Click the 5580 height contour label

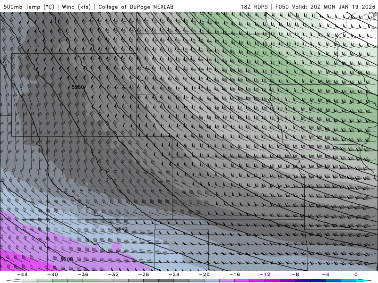click(77, 87)
